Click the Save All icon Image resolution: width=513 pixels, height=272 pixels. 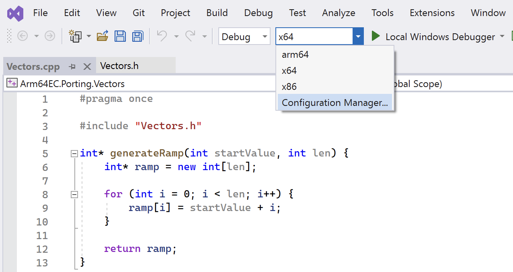click(x=138, y=37)
